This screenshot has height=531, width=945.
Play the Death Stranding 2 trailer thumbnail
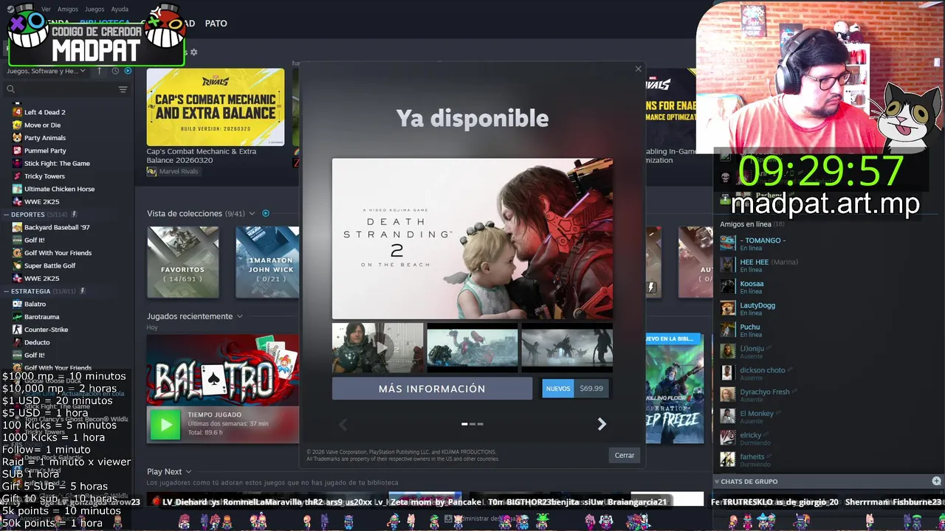click(x=378, y=347)
